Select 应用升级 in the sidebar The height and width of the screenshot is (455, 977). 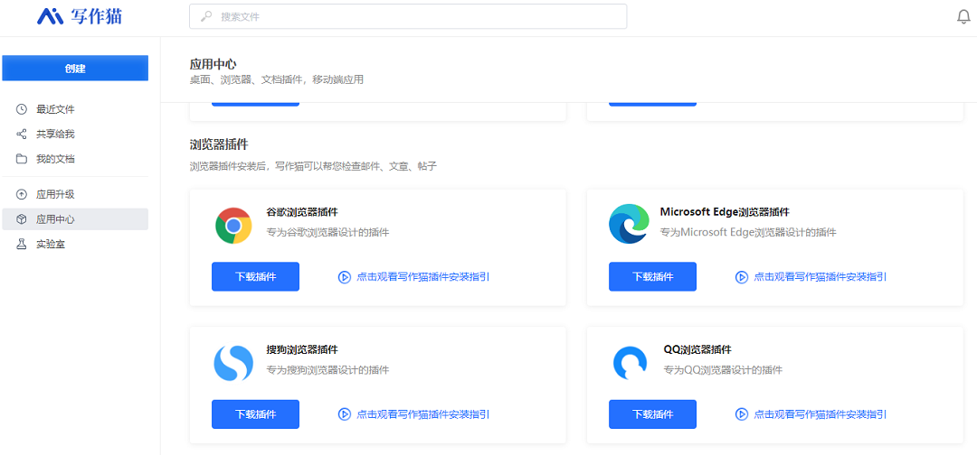point(75,195)
